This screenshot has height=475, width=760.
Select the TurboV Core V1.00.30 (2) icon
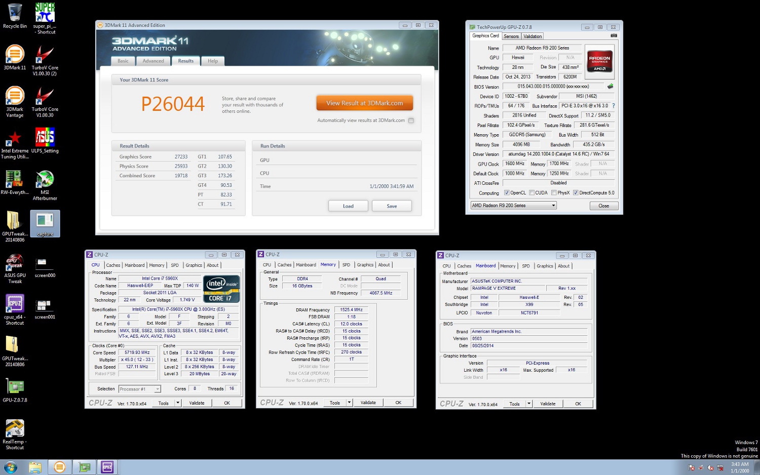tap(45, 60)
